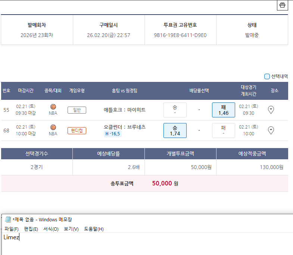Click basketball icon for game 55
The width and height of the screenshot is (293, 255).
click(x=53, y=107)
